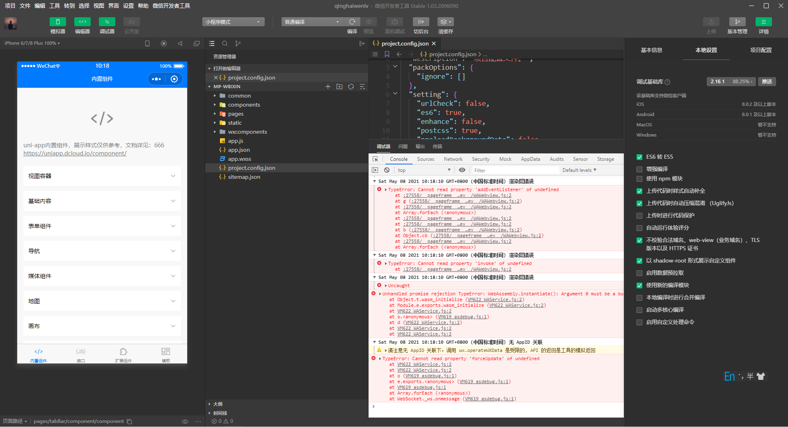Click the console Filter input field
The image size is (788, 427).
click(x=515, y=170)
